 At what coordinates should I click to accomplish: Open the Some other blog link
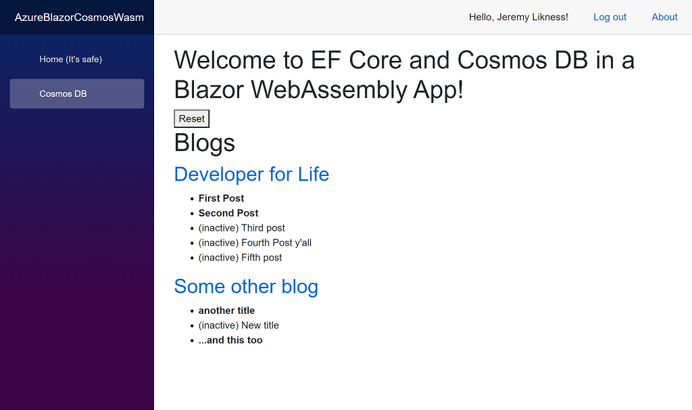246,287
